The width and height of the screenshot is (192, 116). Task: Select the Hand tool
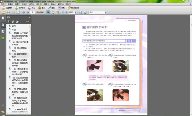tap(53, 12)
